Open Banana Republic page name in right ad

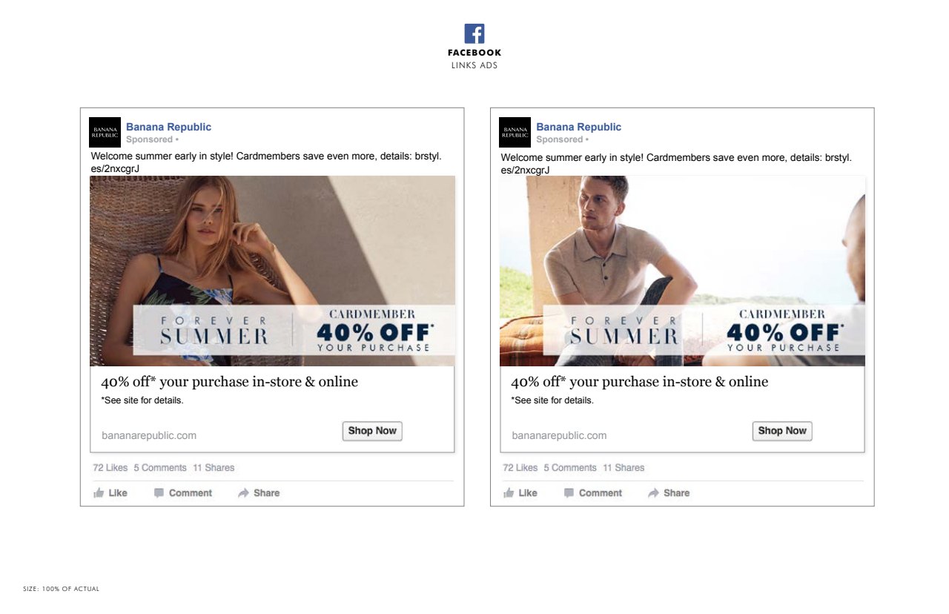click(x=578, y=127)
